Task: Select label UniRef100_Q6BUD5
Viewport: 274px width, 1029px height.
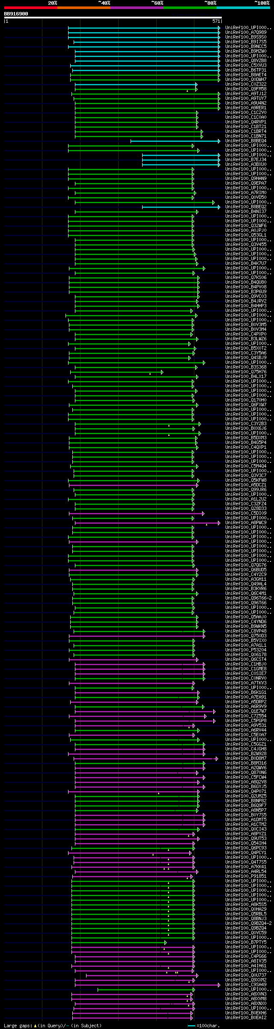Action: point(246,570)
